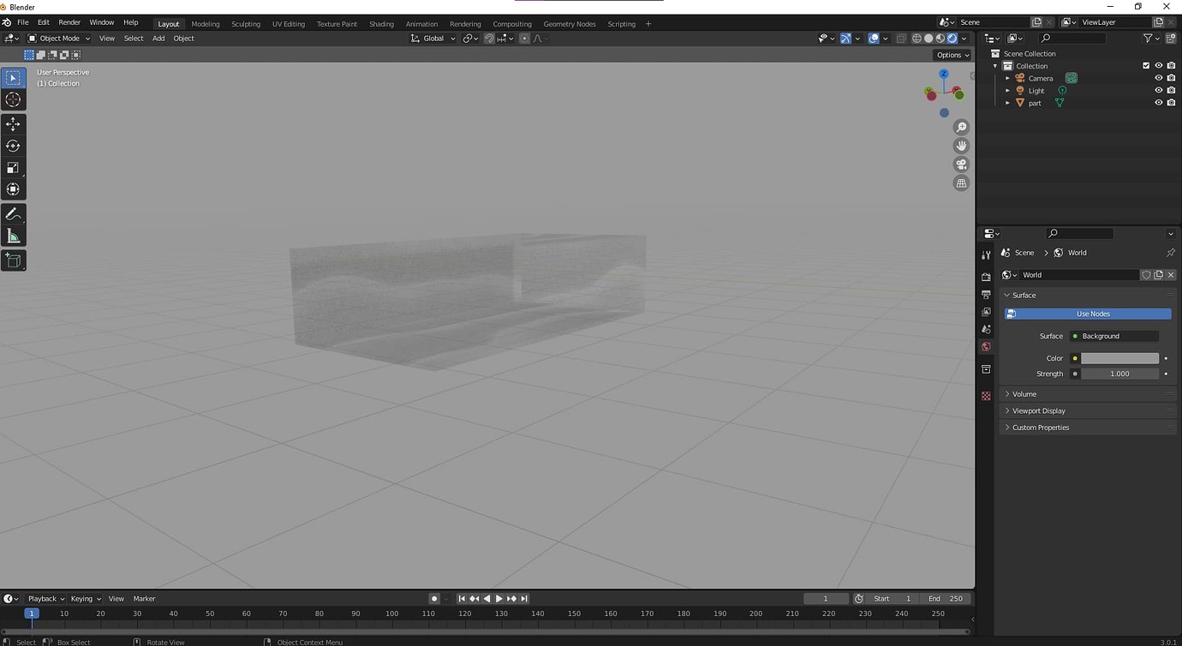Click the Use Nodes button
The image size is (1182, 646).
[x=1088, y=314]
